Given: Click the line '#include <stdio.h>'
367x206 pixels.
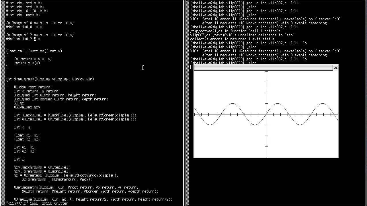Looking at the screenshot, I should (24, 3).
